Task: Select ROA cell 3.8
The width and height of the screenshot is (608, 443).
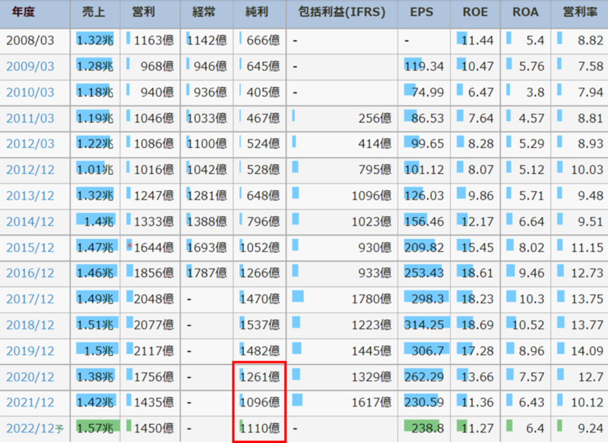Action: [x=525, y=92]
